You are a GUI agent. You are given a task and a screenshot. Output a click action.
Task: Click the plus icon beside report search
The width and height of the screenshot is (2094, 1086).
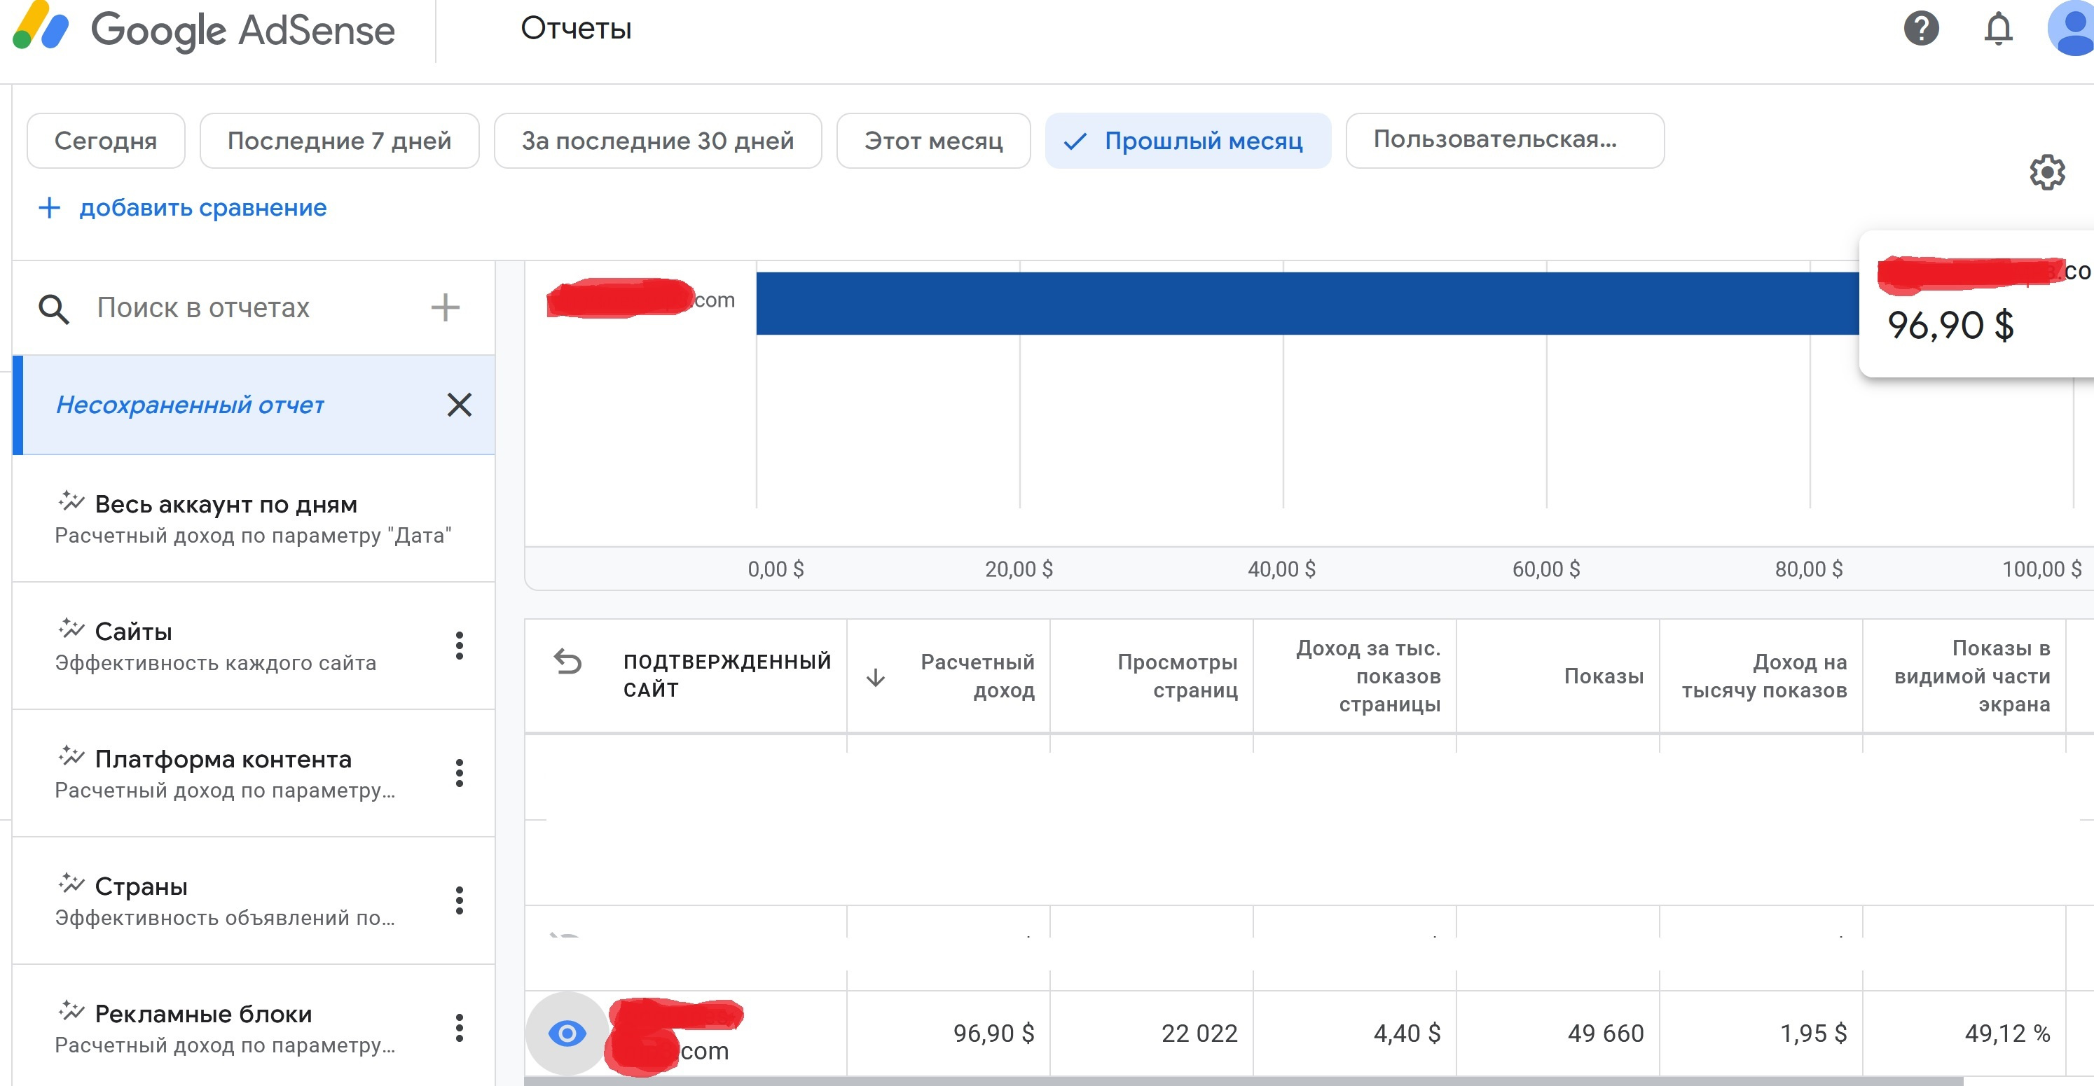(x=445, y=308)
